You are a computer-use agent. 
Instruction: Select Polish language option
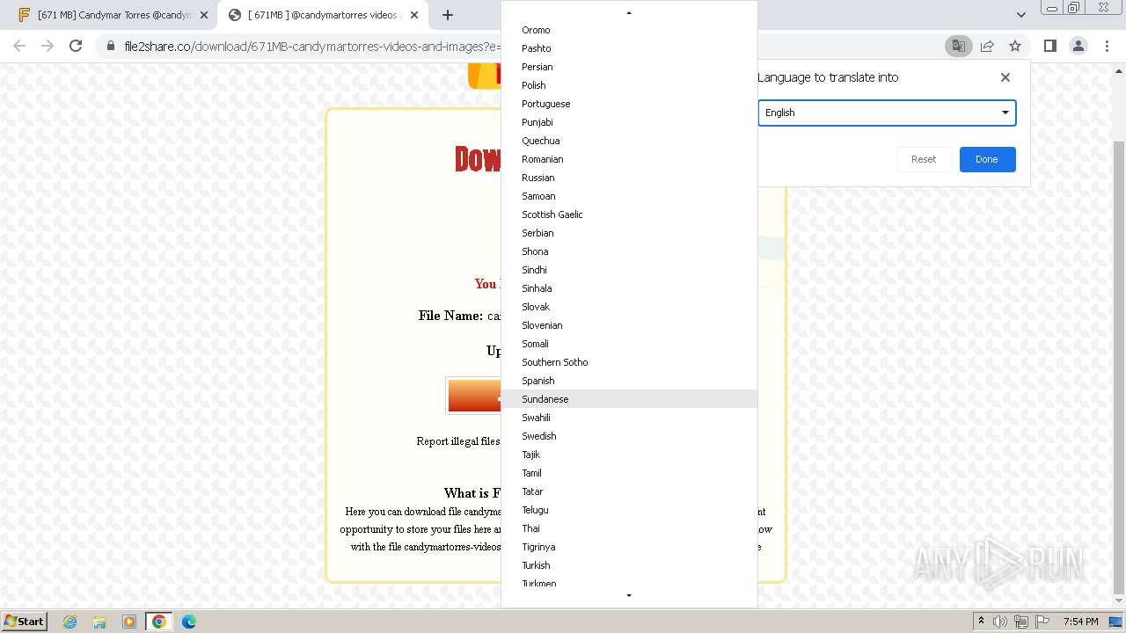click(x=629, y=85)
